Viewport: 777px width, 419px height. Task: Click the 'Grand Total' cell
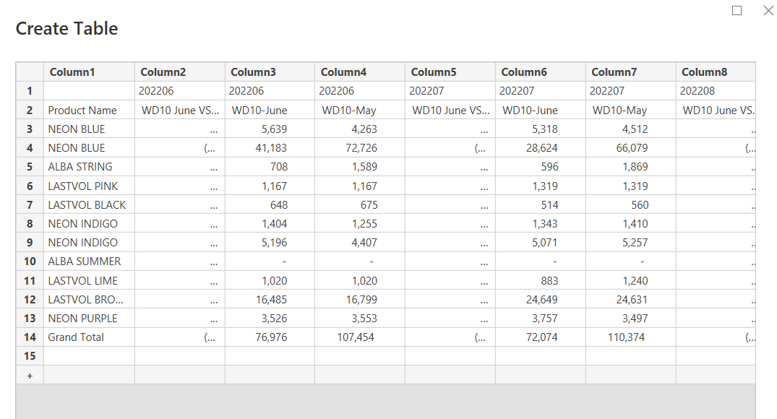coord(89,337)
